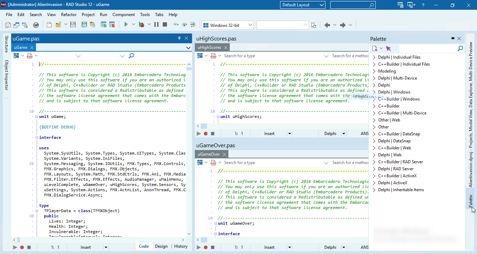
Task: Click the Save file floppy icon
Action: [x=73, y=25]
